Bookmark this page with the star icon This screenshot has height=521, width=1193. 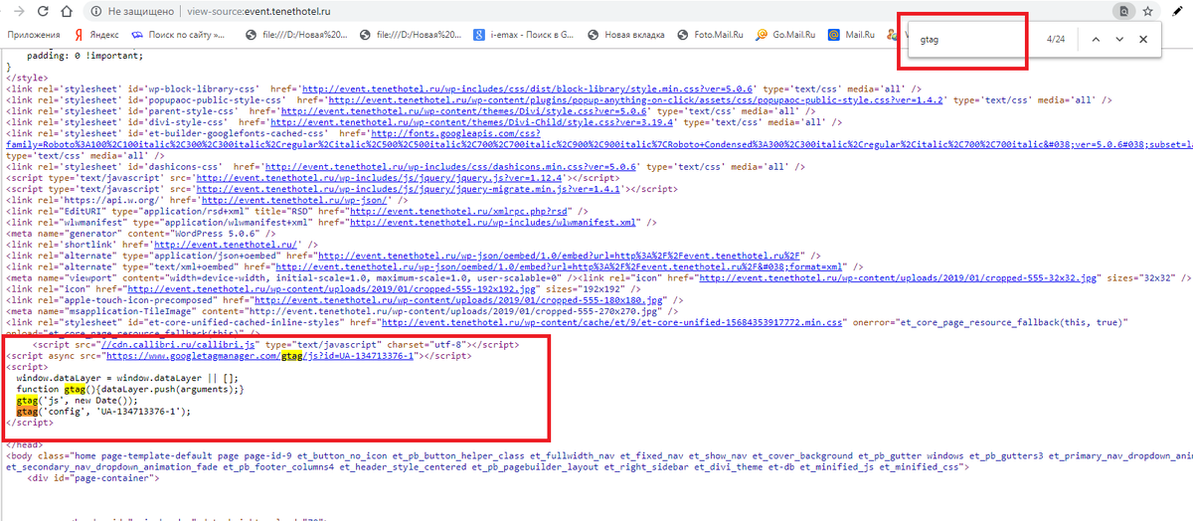(1147, 12)
